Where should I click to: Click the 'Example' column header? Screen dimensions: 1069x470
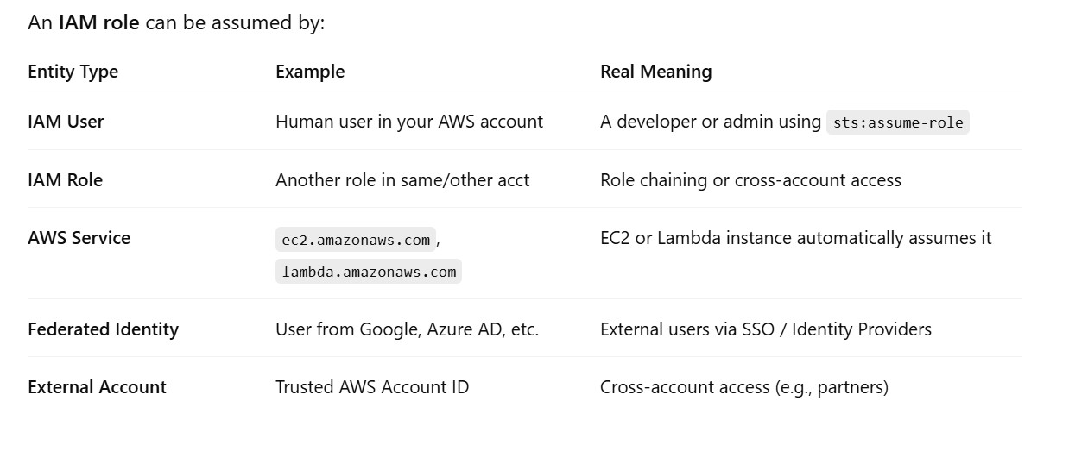click(x=310, y=72)
